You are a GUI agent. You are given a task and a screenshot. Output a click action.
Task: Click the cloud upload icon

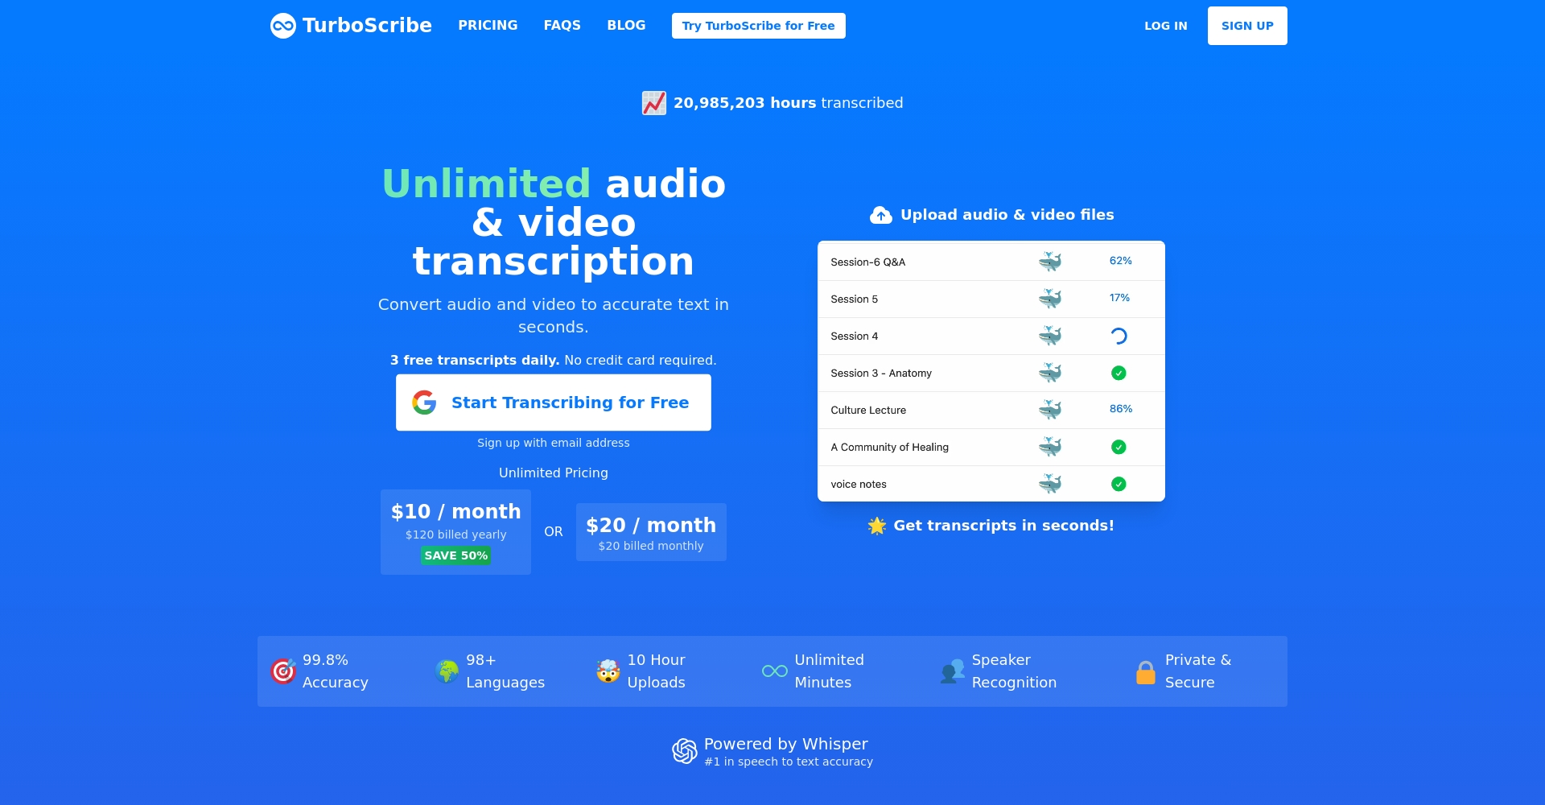coord(881,215)
